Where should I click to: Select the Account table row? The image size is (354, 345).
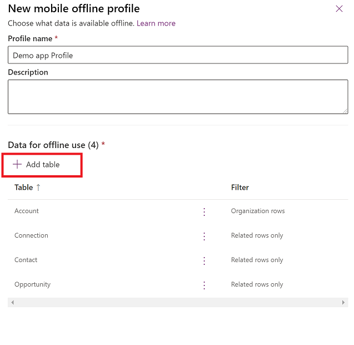[27, 211]
